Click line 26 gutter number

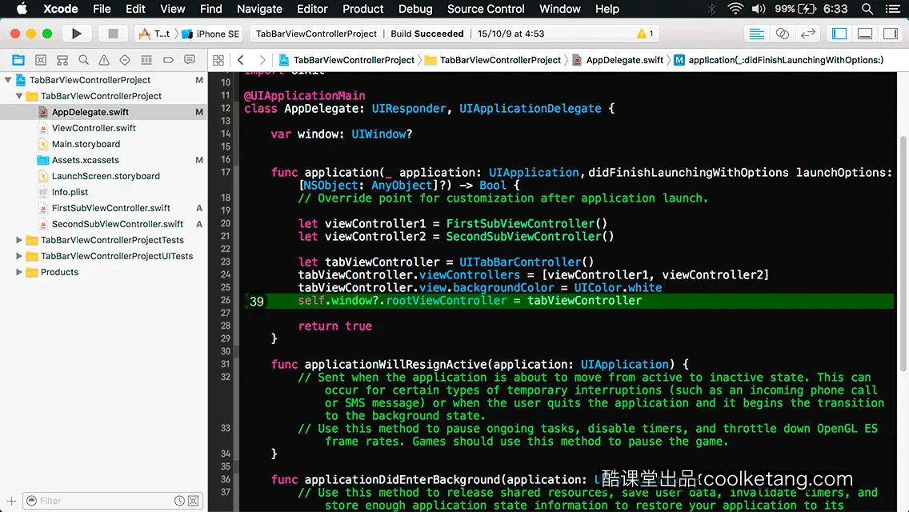coord(225,300)
